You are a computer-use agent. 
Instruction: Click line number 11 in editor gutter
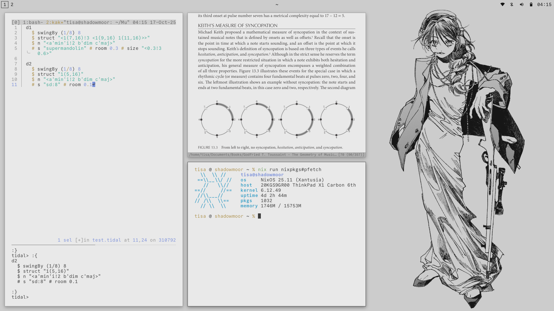click(14, 84)
